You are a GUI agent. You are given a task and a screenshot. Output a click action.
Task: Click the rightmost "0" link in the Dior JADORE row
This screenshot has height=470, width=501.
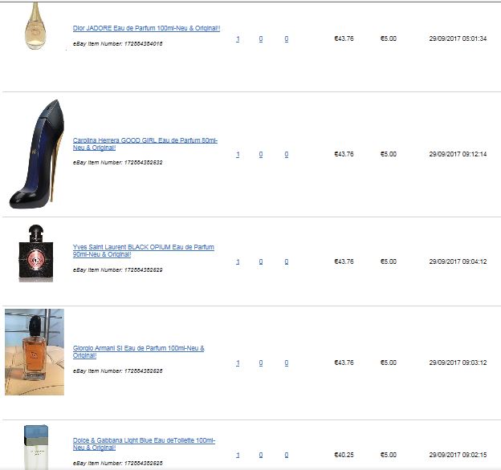click(287, 38)
